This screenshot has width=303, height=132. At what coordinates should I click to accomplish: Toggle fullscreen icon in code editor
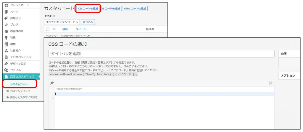point(270,83)
